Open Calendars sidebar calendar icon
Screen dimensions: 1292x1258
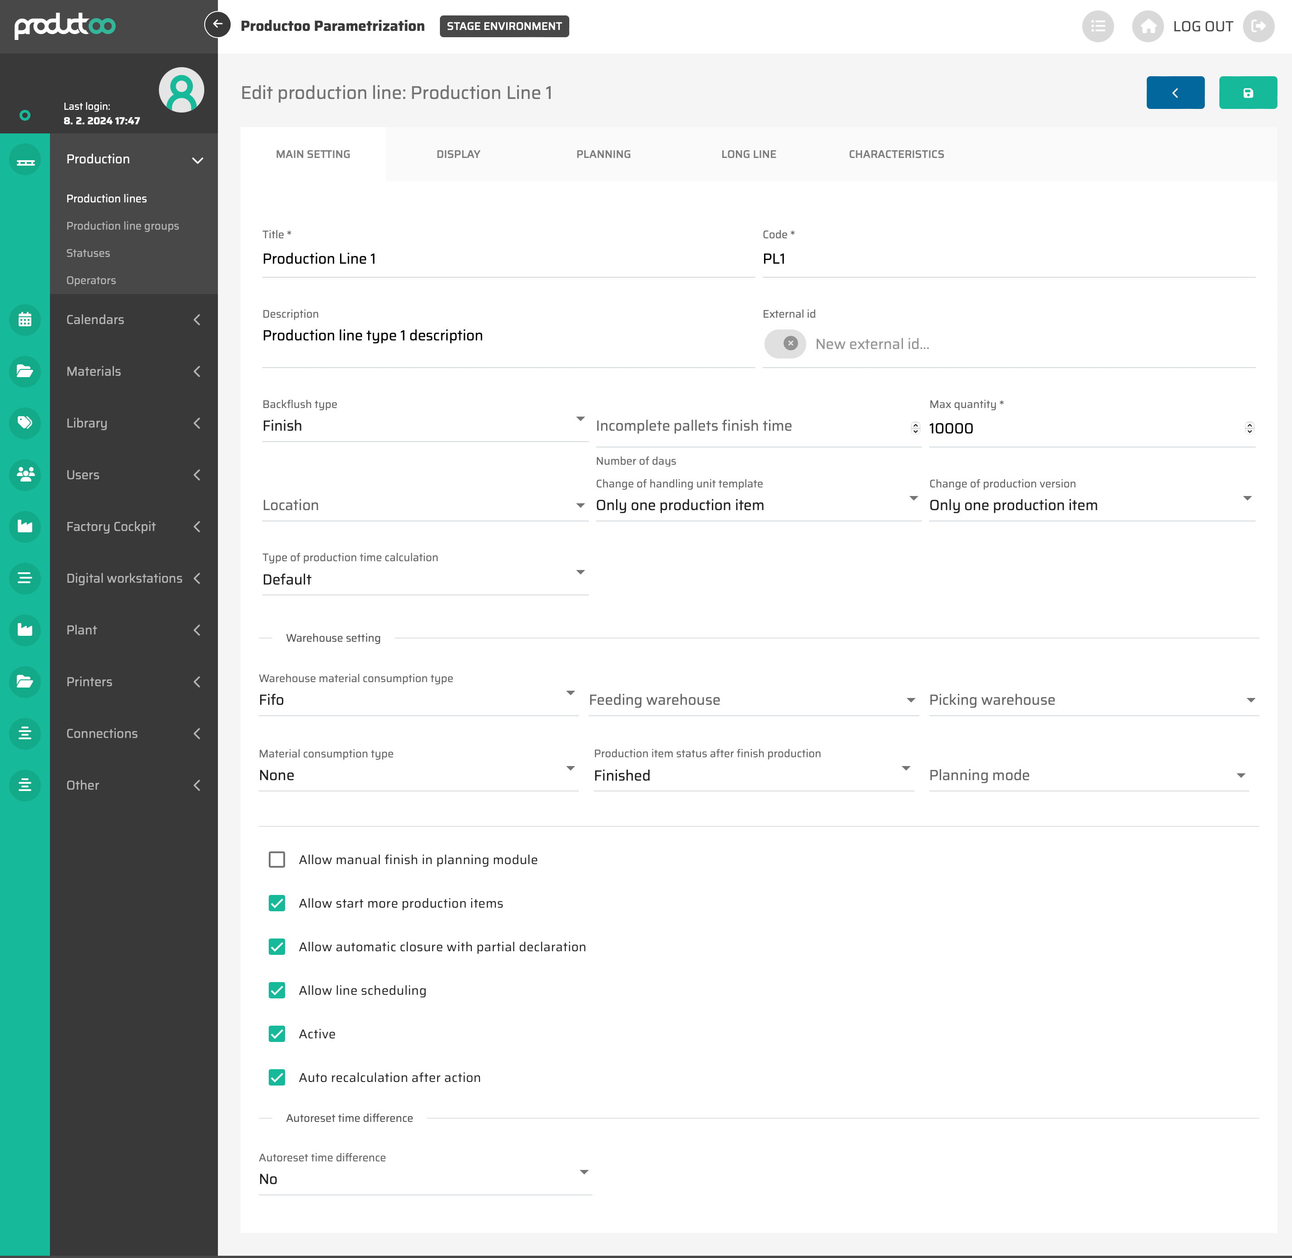(25, 320)
